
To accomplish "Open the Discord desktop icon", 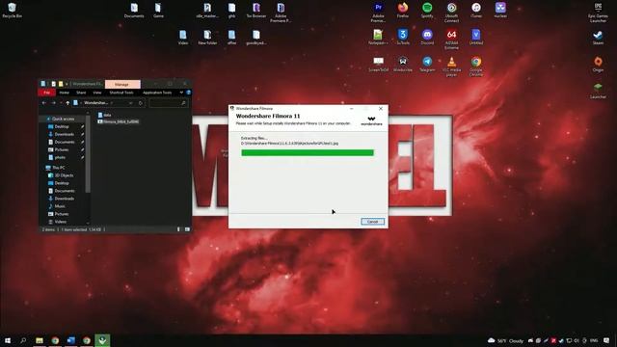I will pos(427,38).
